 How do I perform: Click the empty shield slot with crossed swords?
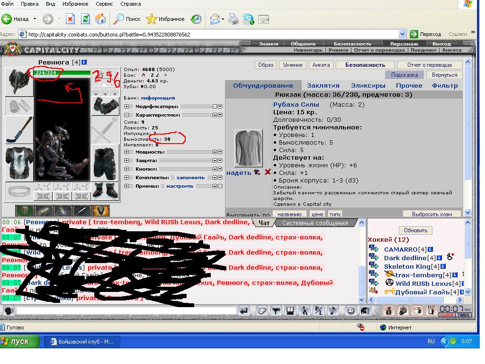click(106, 131)
